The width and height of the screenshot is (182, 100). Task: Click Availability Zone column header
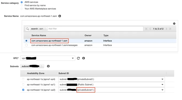[x=36, y=73]
